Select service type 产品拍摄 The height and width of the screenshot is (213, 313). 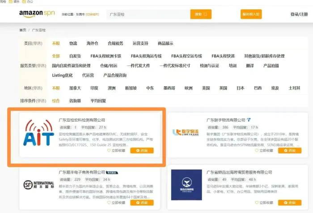point(271,65)
